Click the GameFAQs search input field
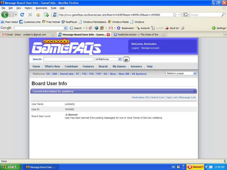Image resolution: width=227 pixels, height=170 pixels. pyautogui.click(x=68, y=59)
